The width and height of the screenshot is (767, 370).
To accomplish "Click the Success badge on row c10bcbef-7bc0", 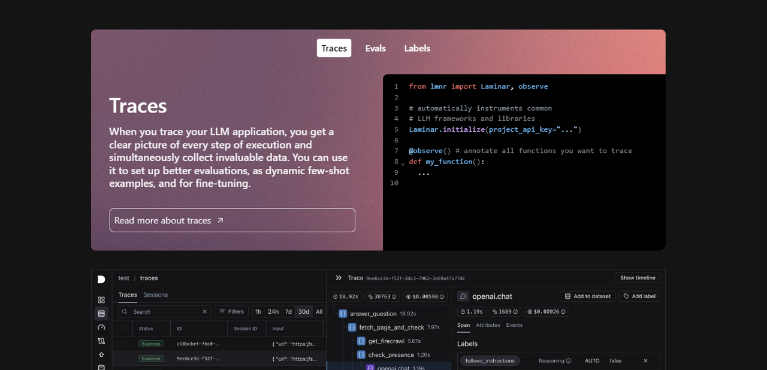I will tap(151, 344).
